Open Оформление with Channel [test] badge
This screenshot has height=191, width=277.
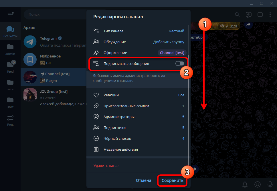[139, 53]
